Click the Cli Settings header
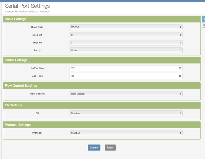The image size is (205, 159). [102, 105]
